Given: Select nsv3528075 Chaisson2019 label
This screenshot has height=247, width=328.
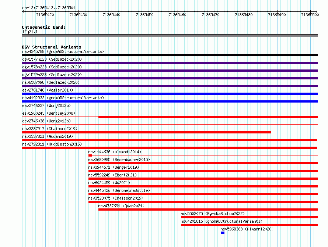Looking at the screenshot, I should (116, 198).
